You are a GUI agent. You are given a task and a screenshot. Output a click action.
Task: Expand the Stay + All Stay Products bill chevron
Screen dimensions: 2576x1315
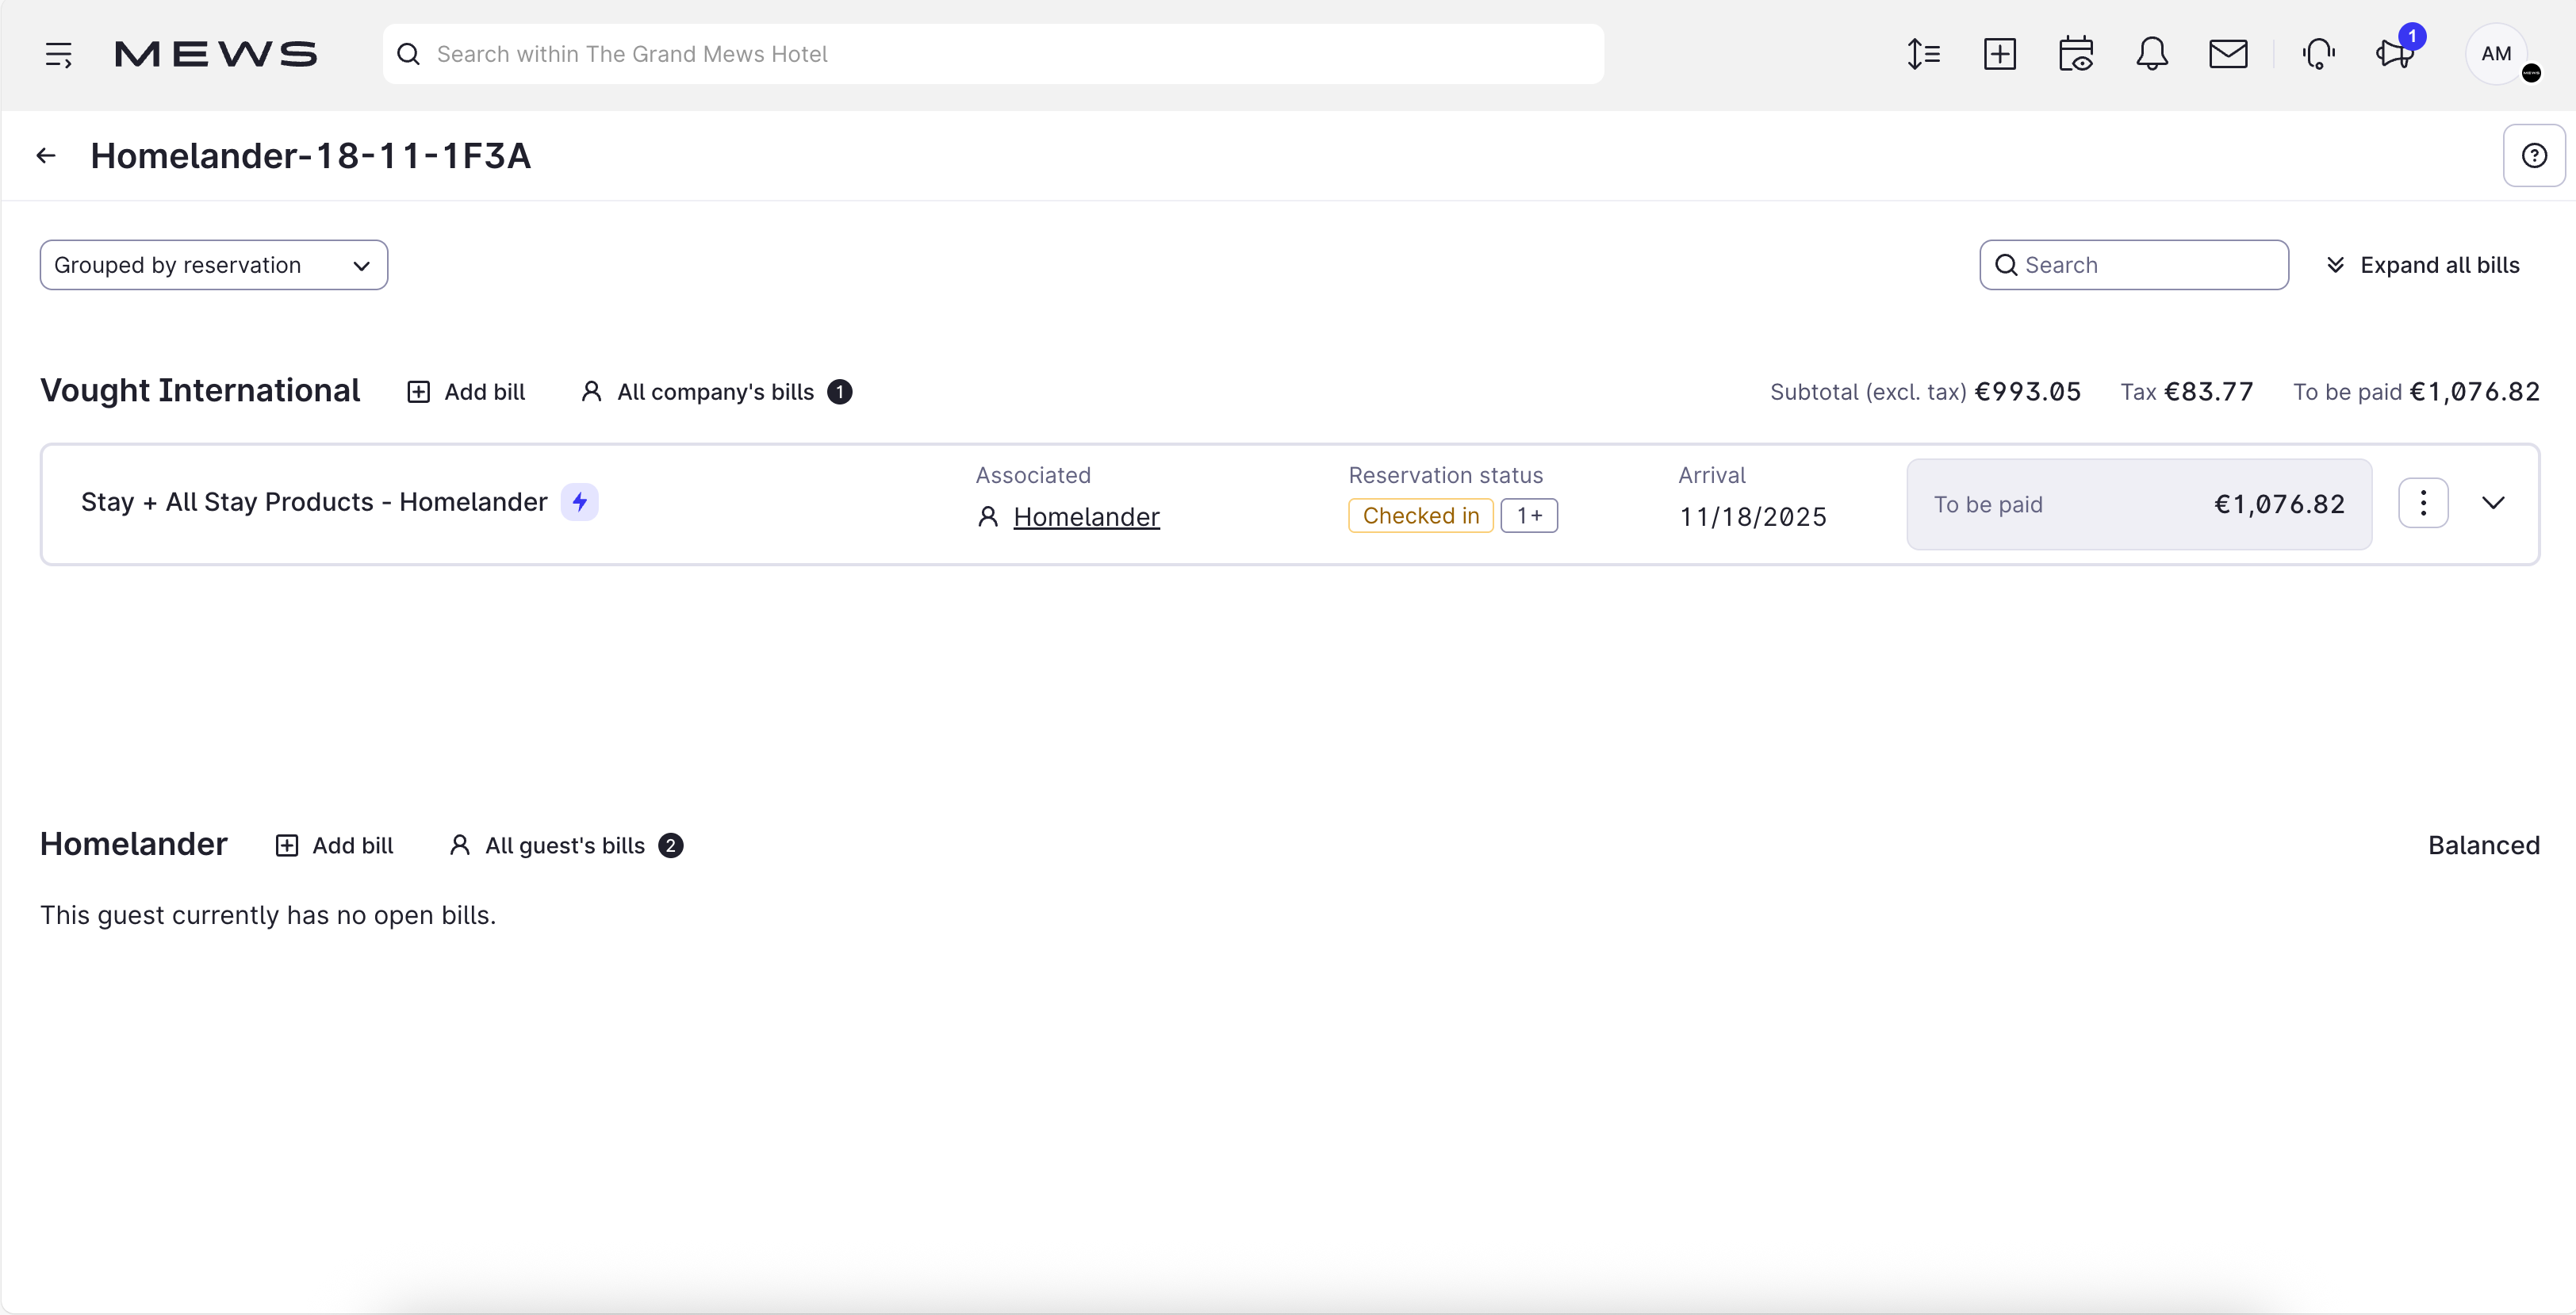pos(2493,503)
